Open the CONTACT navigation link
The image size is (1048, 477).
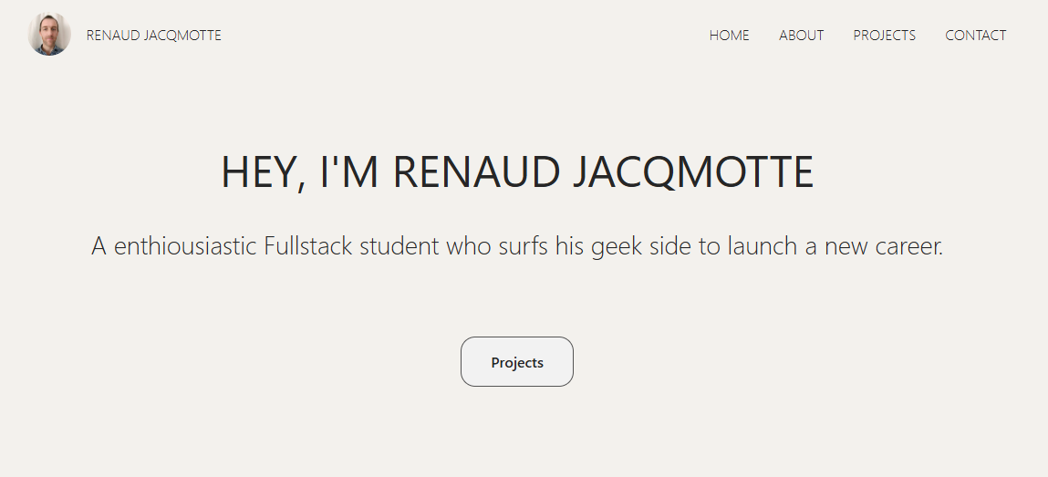tap(975, 36)
